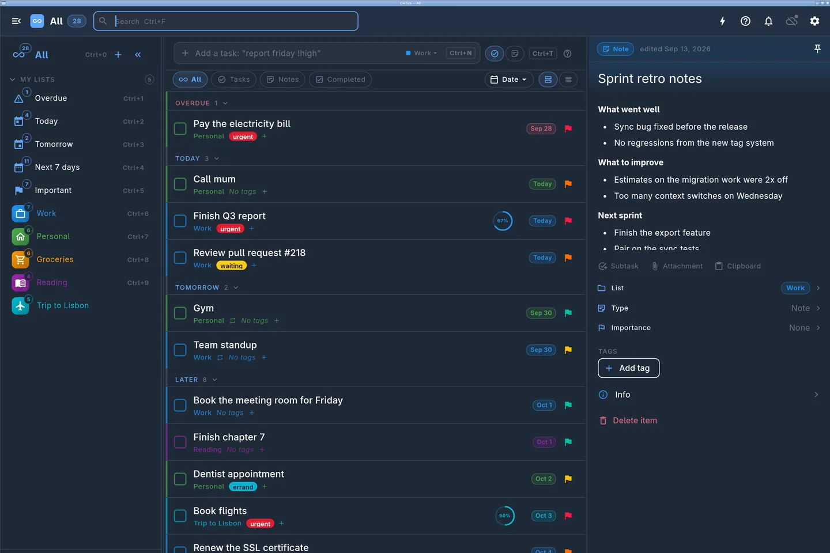Screen dimensions: 830x553
Task: Select task type in add bar
Action: tap(495, 54)
